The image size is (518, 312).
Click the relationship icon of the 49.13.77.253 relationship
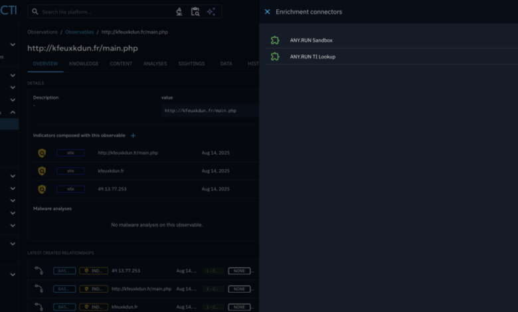tap(39, 271)
